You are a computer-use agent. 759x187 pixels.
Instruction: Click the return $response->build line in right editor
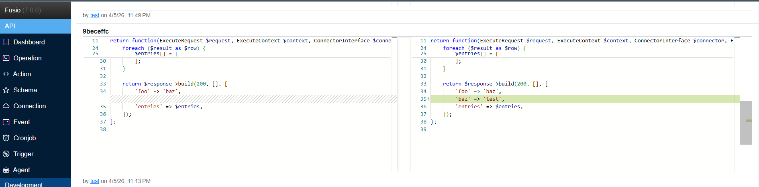(495, 84)
